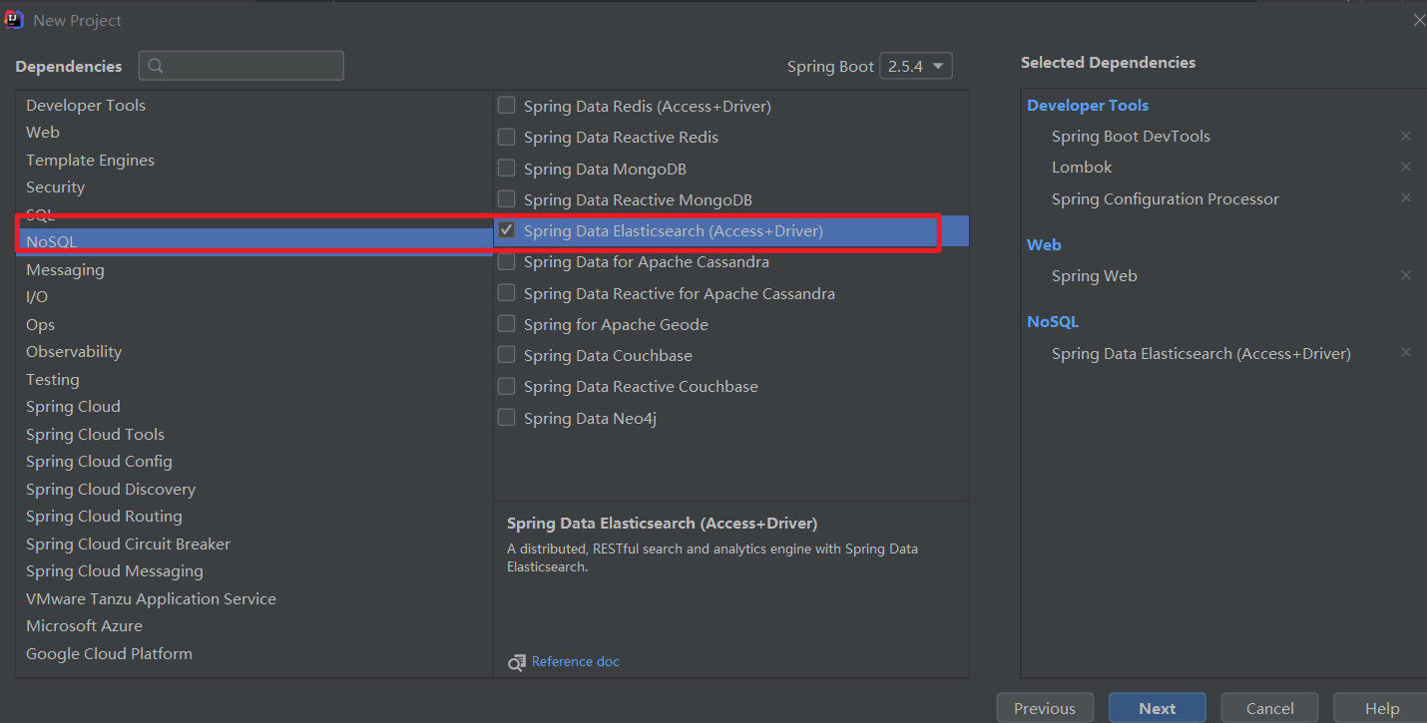Check the Spring Data Neo4j checkbox
Screen dimensions: 1427x723
click(507, 418)
